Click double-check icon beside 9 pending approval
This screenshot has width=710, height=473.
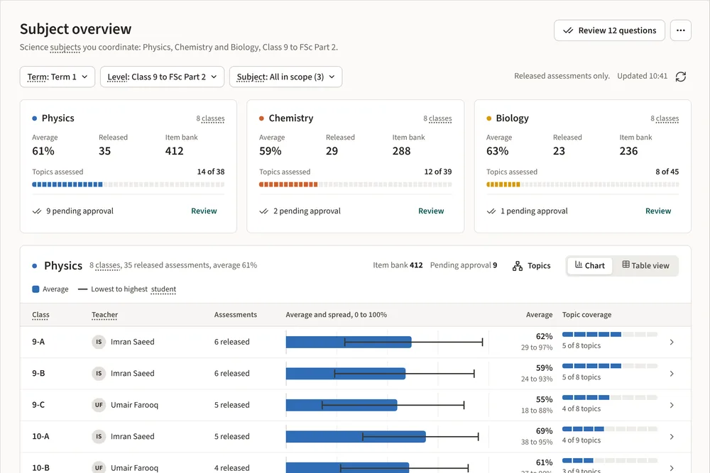point(37,211)
